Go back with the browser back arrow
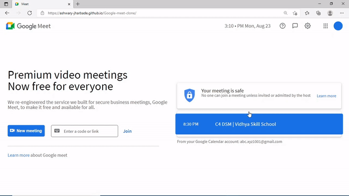This screenshot has width=349, height=196. pyautogui.click(x=7, y=13)
